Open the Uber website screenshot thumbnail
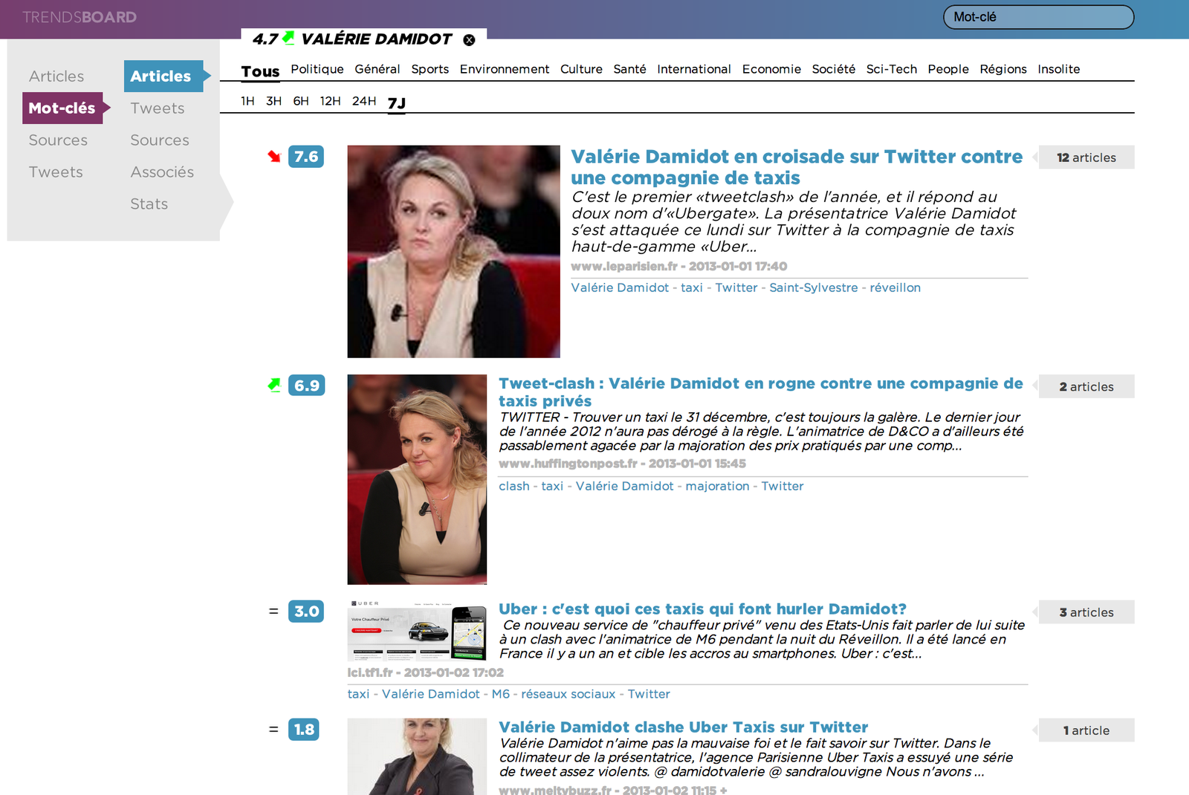The image size is (1189, 795). (417, 631)
